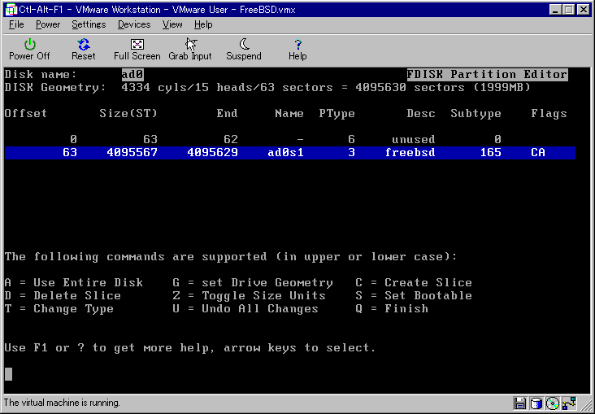Switch to Full Screen mode
This screenshot has width=595, height=414.
[x=137, y=50]
